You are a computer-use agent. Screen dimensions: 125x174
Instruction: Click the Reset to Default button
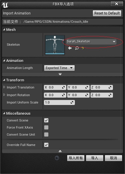107,13
